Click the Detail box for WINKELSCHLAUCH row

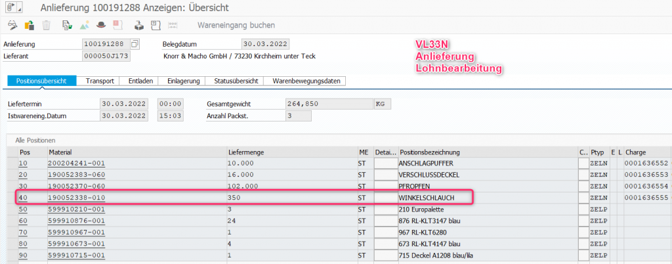[385, 198]
